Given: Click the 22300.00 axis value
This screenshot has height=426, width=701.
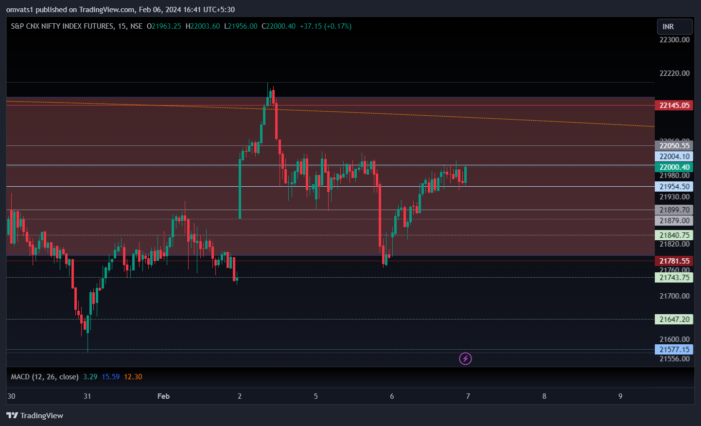Looking at the screenshot, I should pos(674,40).
